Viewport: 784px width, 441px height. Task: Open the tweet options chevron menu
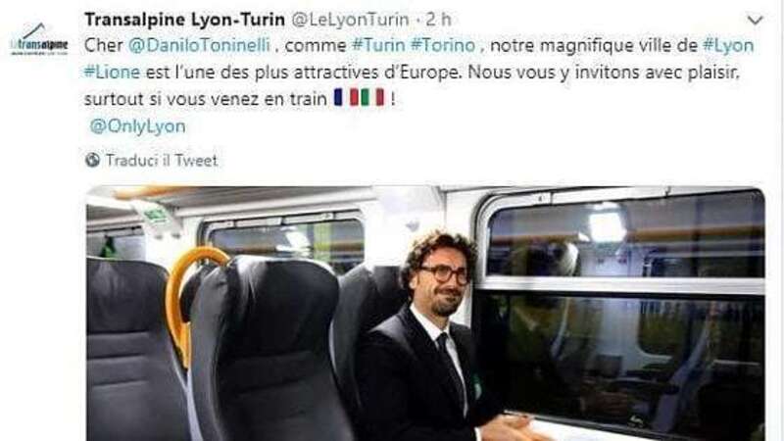click(x=755, y=20)
